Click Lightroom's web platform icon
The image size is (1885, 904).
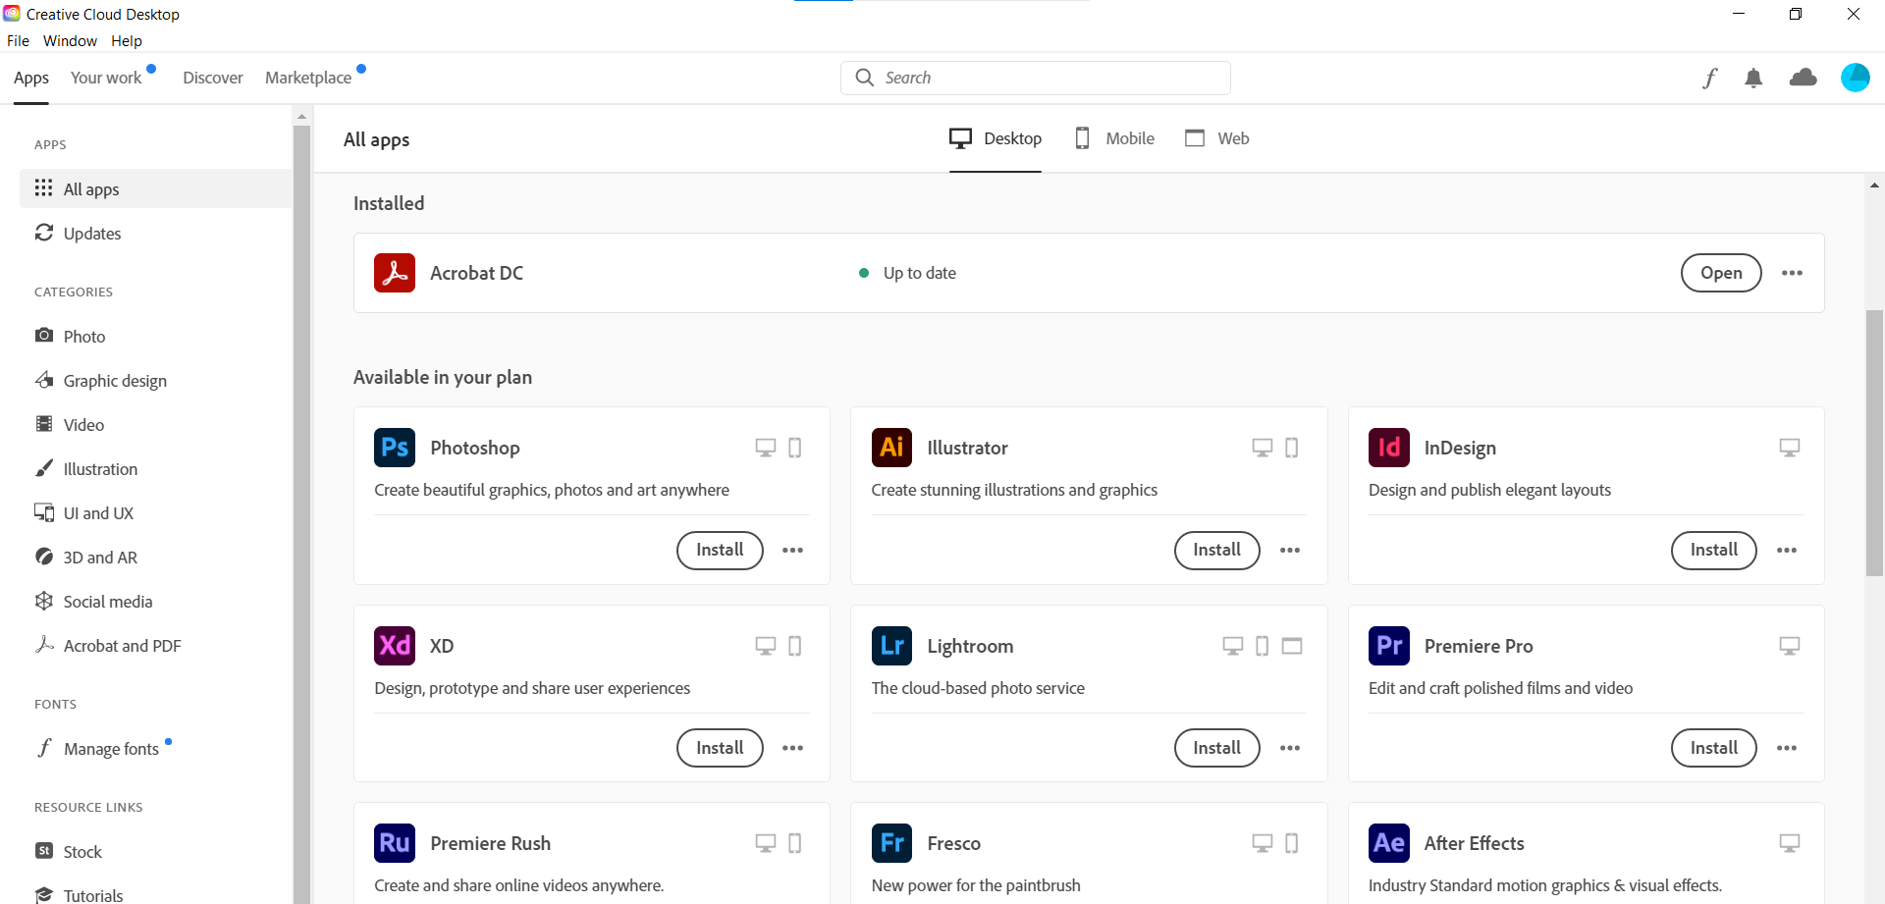coord(1292,646)
